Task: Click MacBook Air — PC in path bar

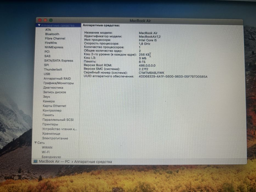Action: coord(54,162)
